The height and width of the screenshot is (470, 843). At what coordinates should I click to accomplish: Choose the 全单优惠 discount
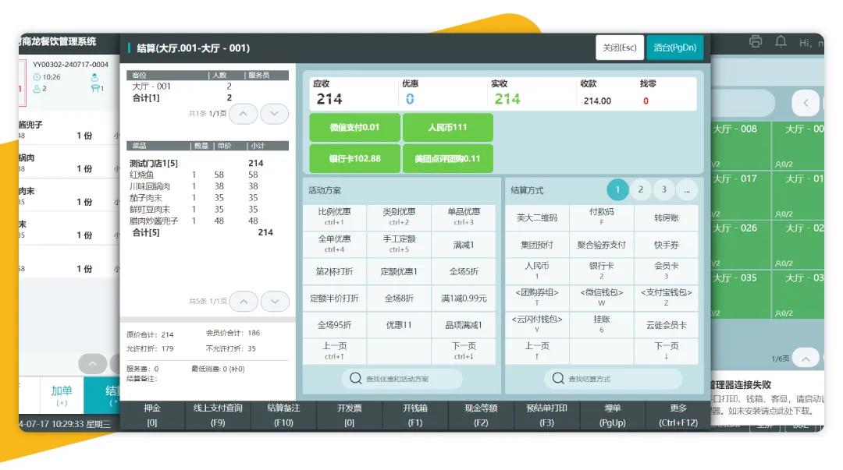click(x=334, y=244)
